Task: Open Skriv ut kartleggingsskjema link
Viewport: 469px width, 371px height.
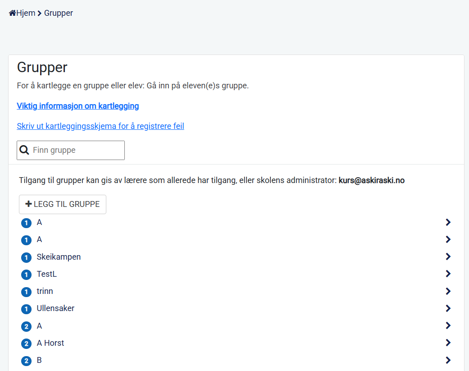Action: point(100,126)
